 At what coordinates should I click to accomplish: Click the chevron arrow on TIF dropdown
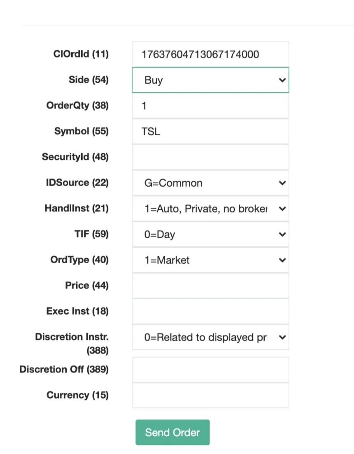pos(282,234)
